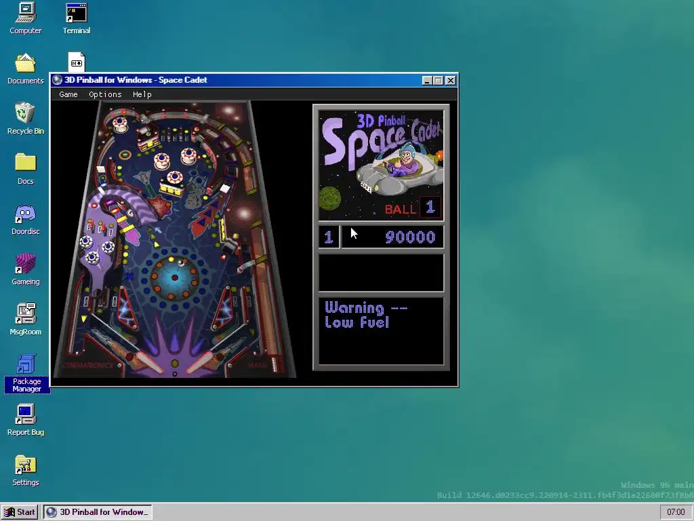Viewport: 694px width, 521px height.
Task: Click the player number 1 box
Action: (x=329, y=237)
